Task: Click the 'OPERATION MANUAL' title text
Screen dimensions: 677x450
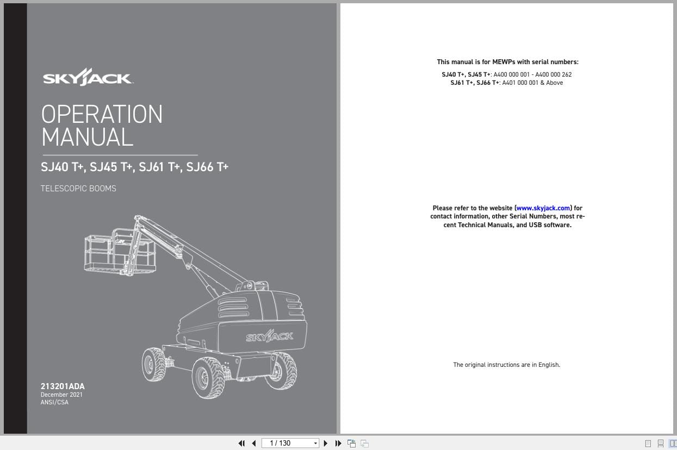Action: click(102, 126)
